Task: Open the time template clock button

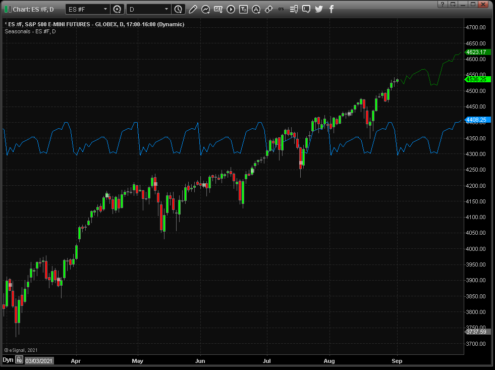Action: (178, 10)
